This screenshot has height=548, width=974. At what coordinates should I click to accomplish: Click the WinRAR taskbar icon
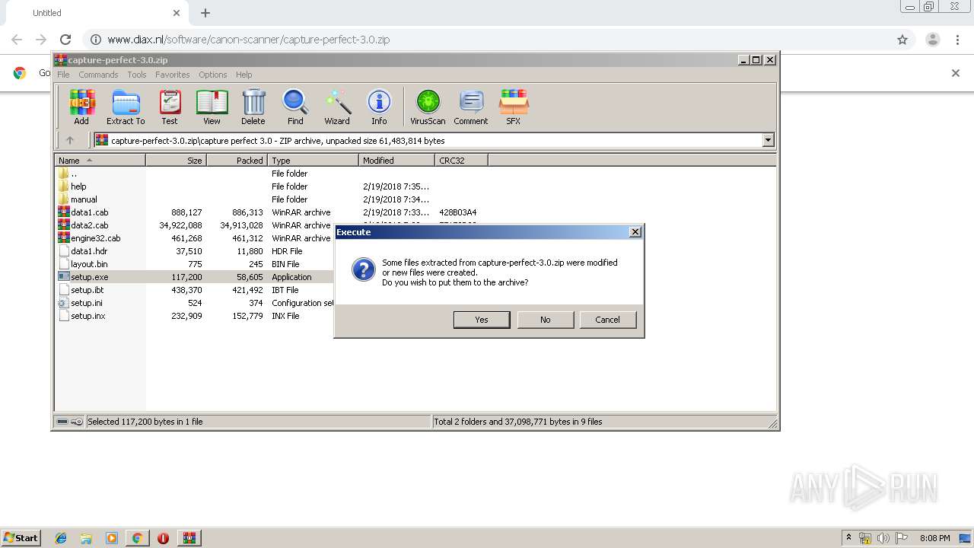tap(189, 538)
